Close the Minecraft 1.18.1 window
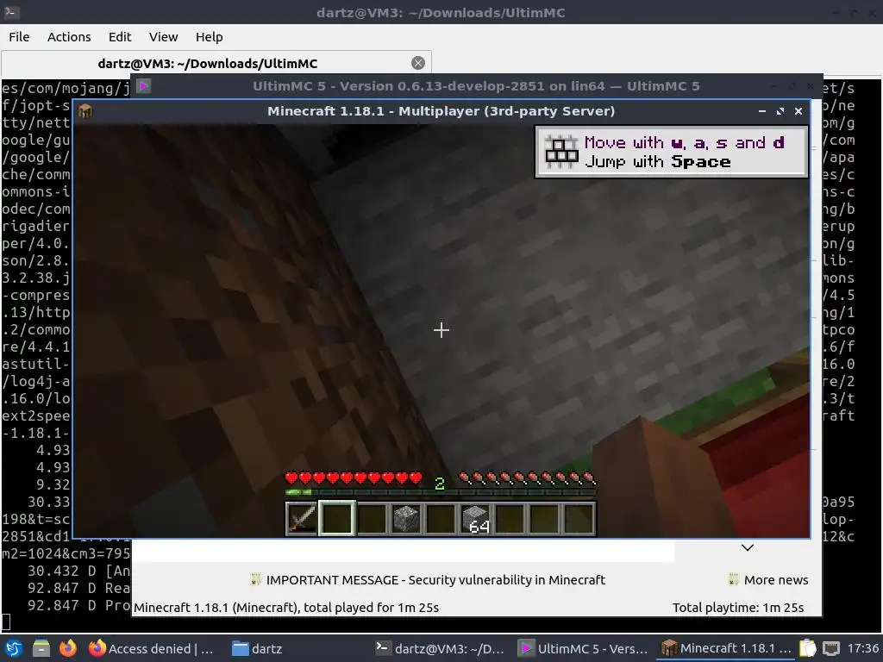The height and width of the screenshot is (662, 883). click(x=798, y=111)
